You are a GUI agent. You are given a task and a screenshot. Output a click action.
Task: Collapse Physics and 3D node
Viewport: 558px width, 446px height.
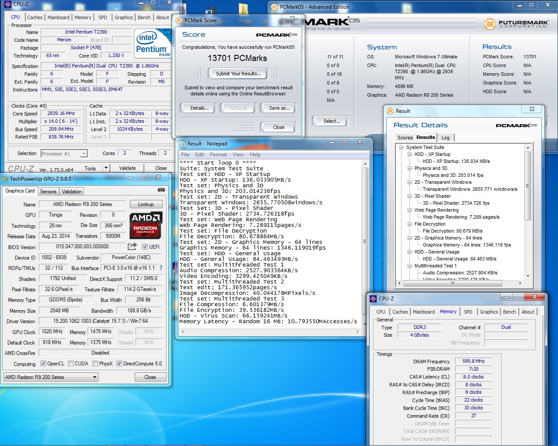409,168
